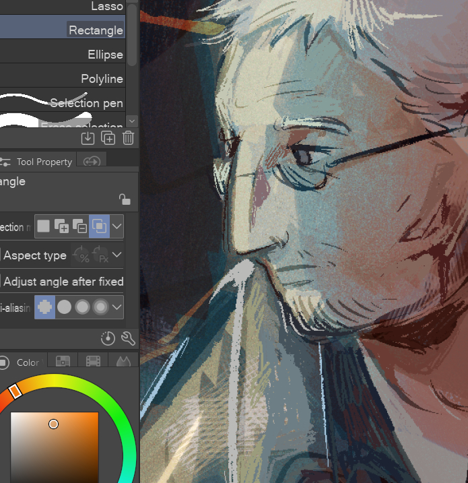This screenshot has height=483, width=468.
Task: Open the color history filmstrip tab
Action: [x=93, y=362]
